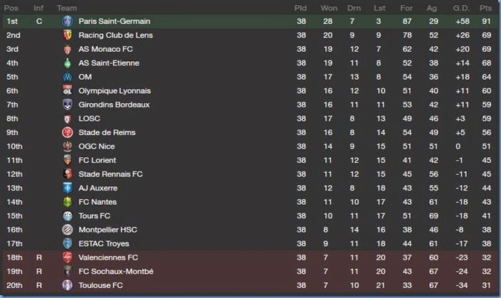The image size is (501, 298).
Task: Click the Olympique Lyonnais crest icon
Action: coord(68,91)
